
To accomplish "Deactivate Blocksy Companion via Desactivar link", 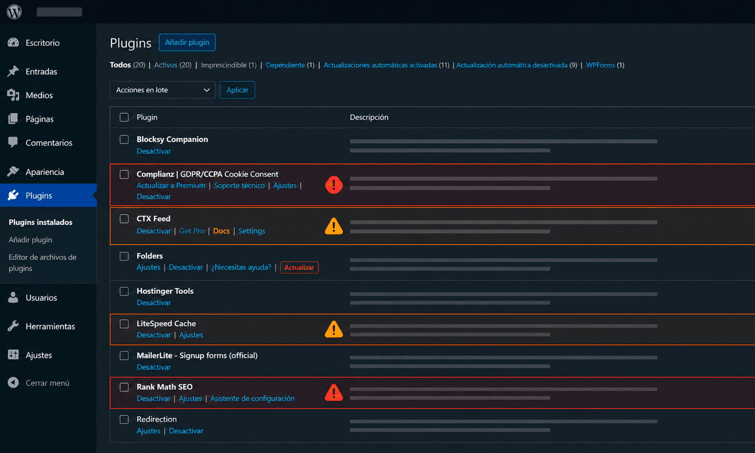I will point(154,151).
